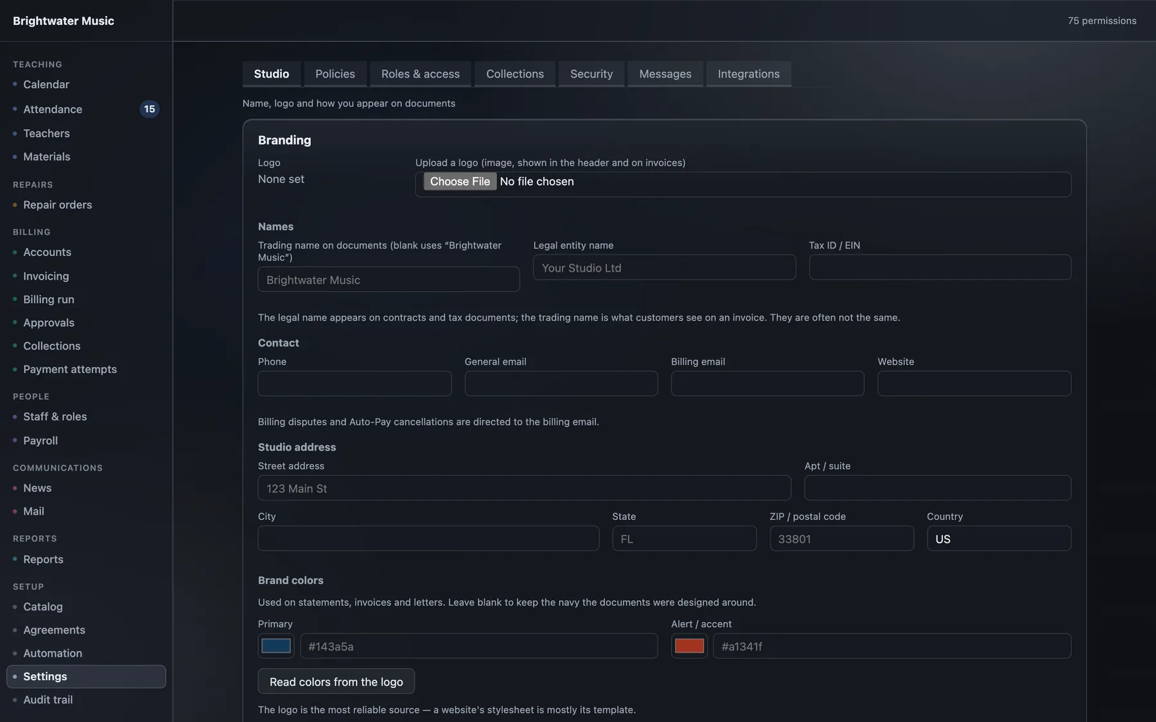Focus the Website input field
The height and width of the screenshot is (722, 1156).
pos(974,384)
